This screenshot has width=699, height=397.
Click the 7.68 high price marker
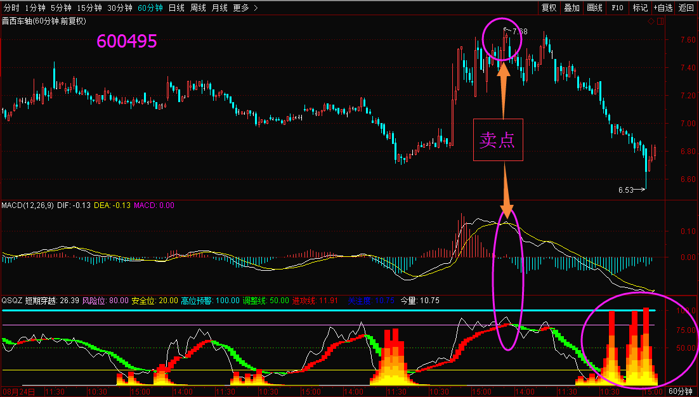519,32
